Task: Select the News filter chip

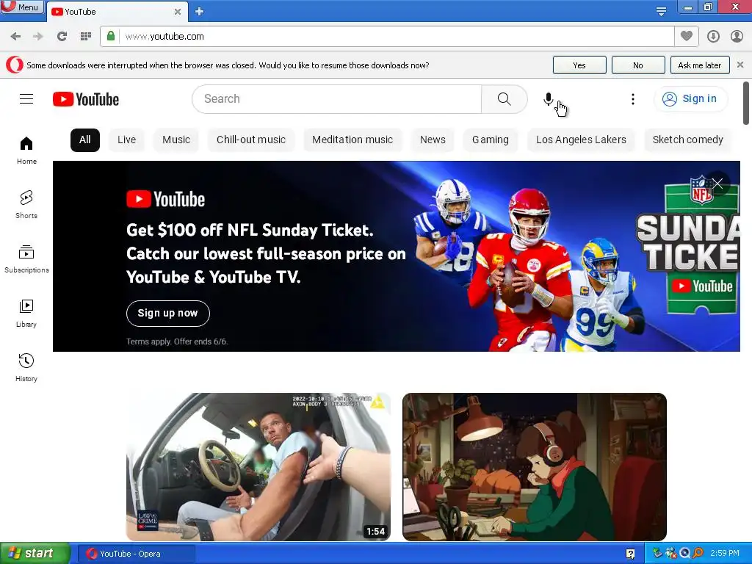Action: [433, 140]
